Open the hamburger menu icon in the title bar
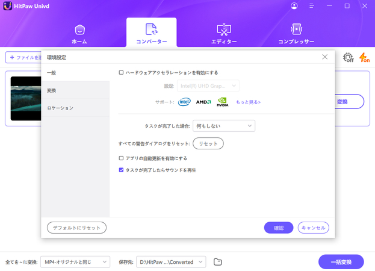Image resolution: width=375 pixels, height=271 pixels. (311, 6)
